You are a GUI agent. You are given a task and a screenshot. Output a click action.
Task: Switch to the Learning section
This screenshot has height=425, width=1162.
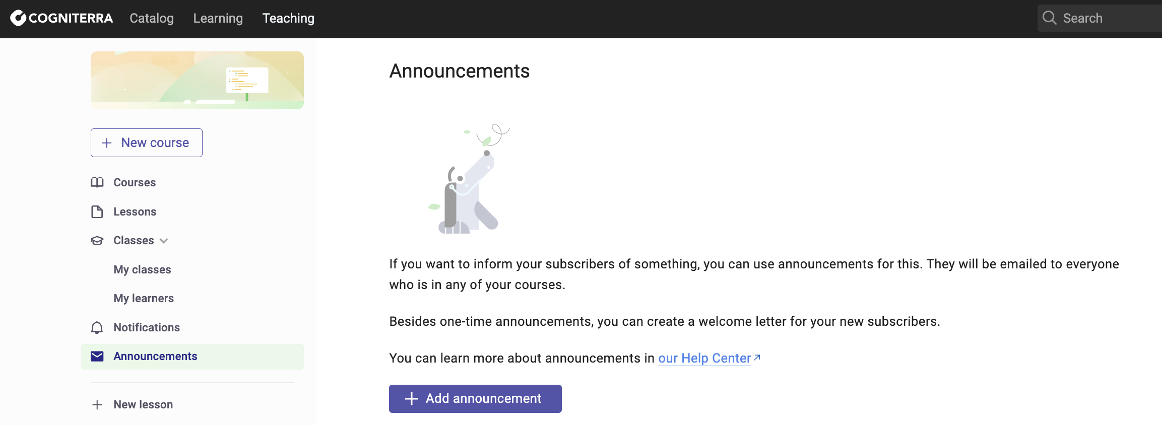point(218,18)
